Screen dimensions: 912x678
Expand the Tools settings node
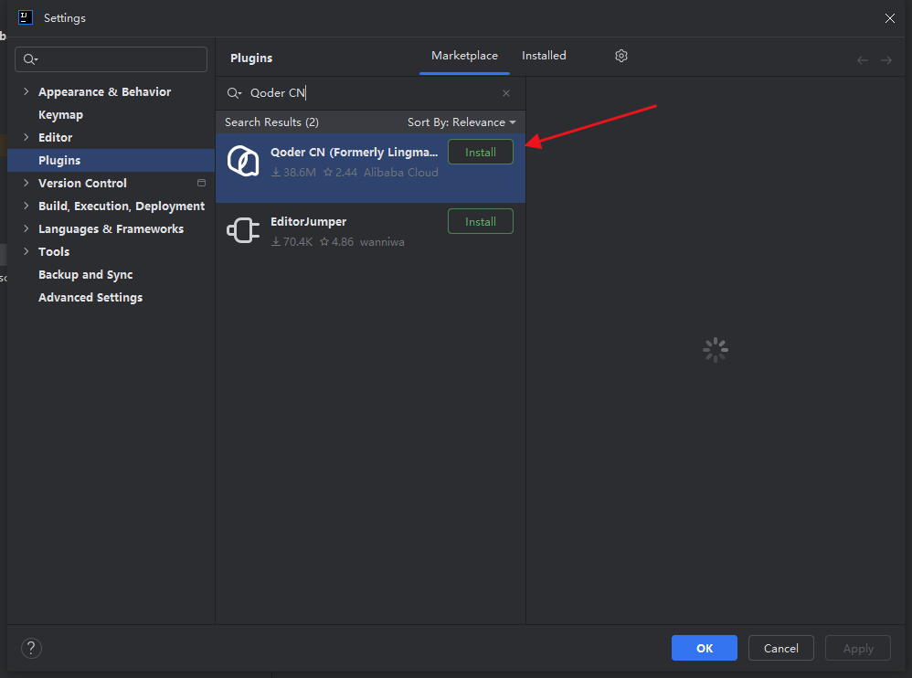click(27, 251)
